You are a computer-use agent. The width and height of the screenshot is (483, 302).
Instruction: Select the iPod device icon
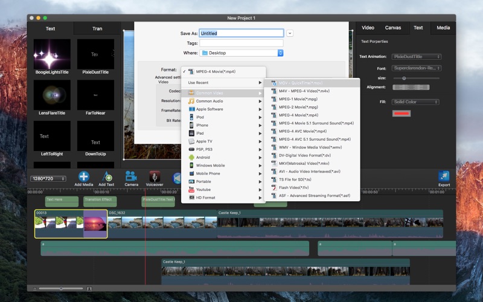pos(191,117)
